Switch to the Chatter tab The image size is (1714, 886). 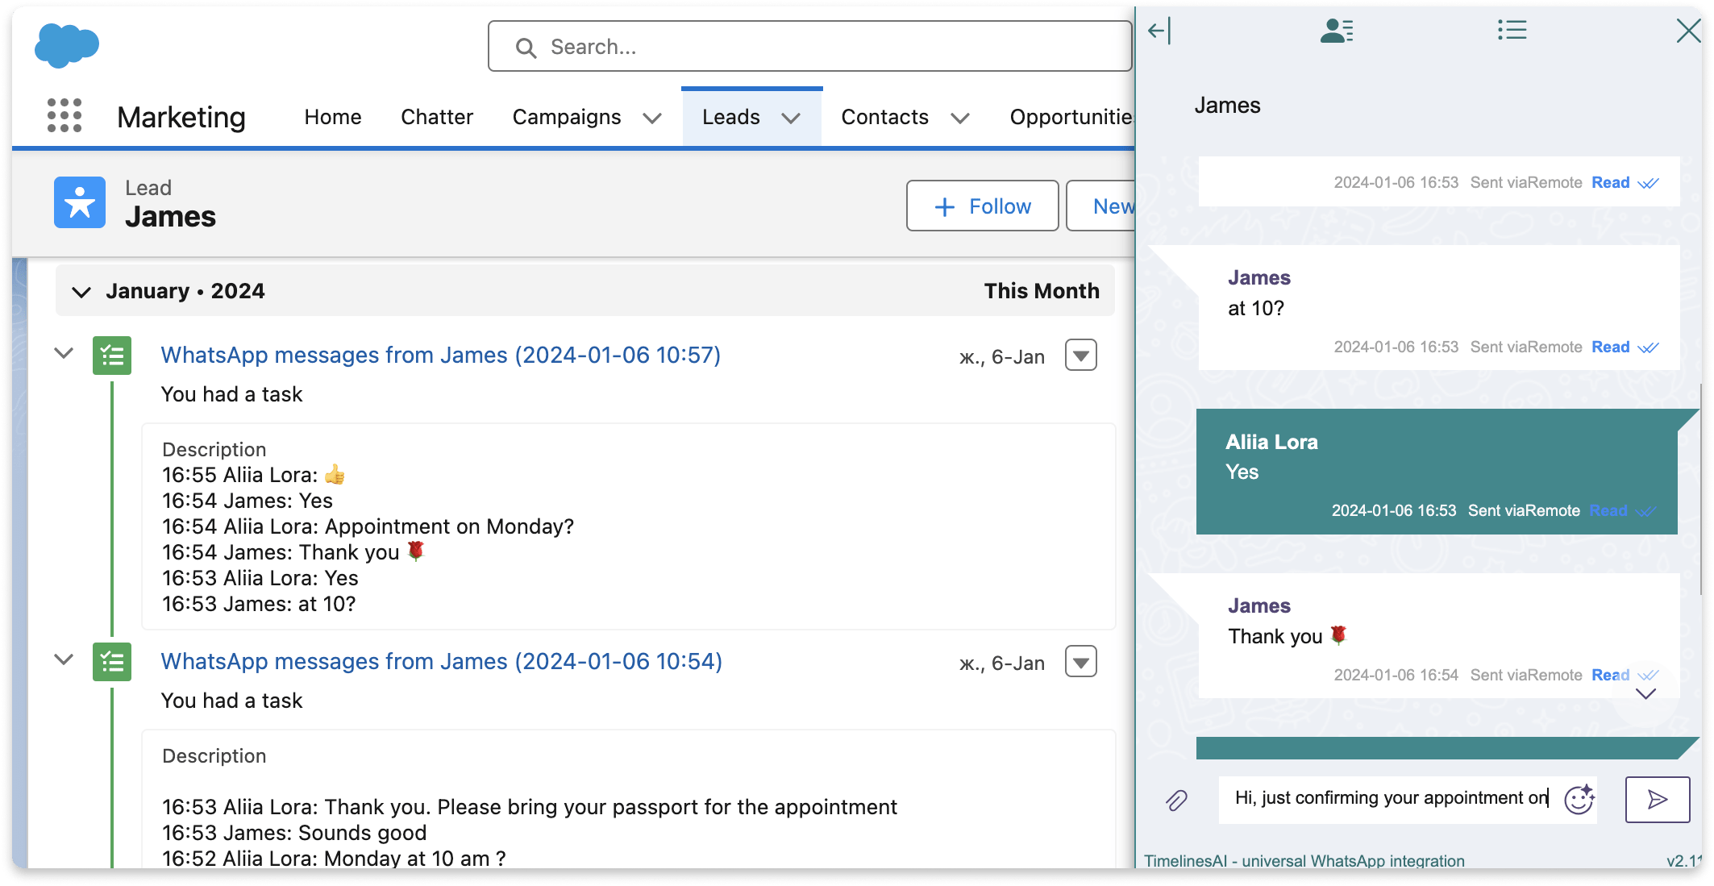click(x=436, y=117)
